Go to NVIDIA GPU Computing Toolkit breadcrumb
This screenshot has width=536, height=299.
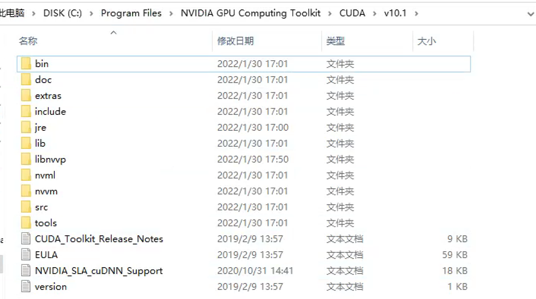tap(251, 13)
